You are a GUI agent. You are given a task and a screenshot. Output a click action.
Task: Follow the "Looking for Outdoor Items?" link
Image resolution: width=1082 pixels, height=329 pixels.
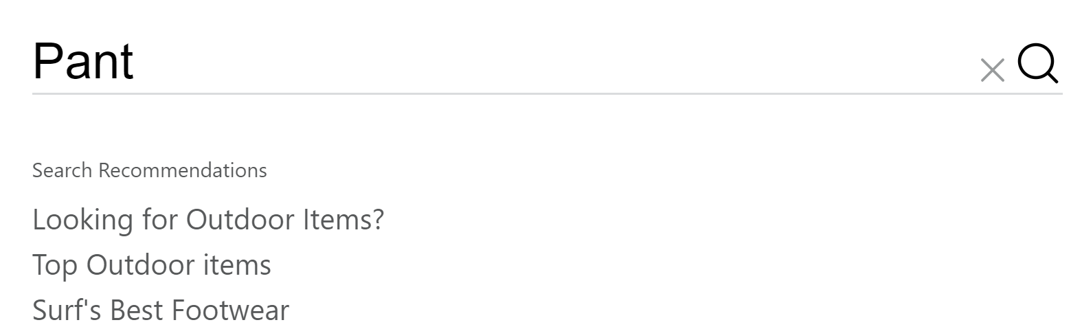pyautogui.click(x=208, y=220)
